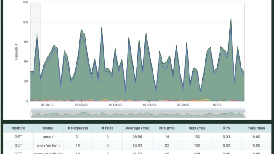Click failures/s 0.00 in 'anon /' row

[x=256, y=137]
